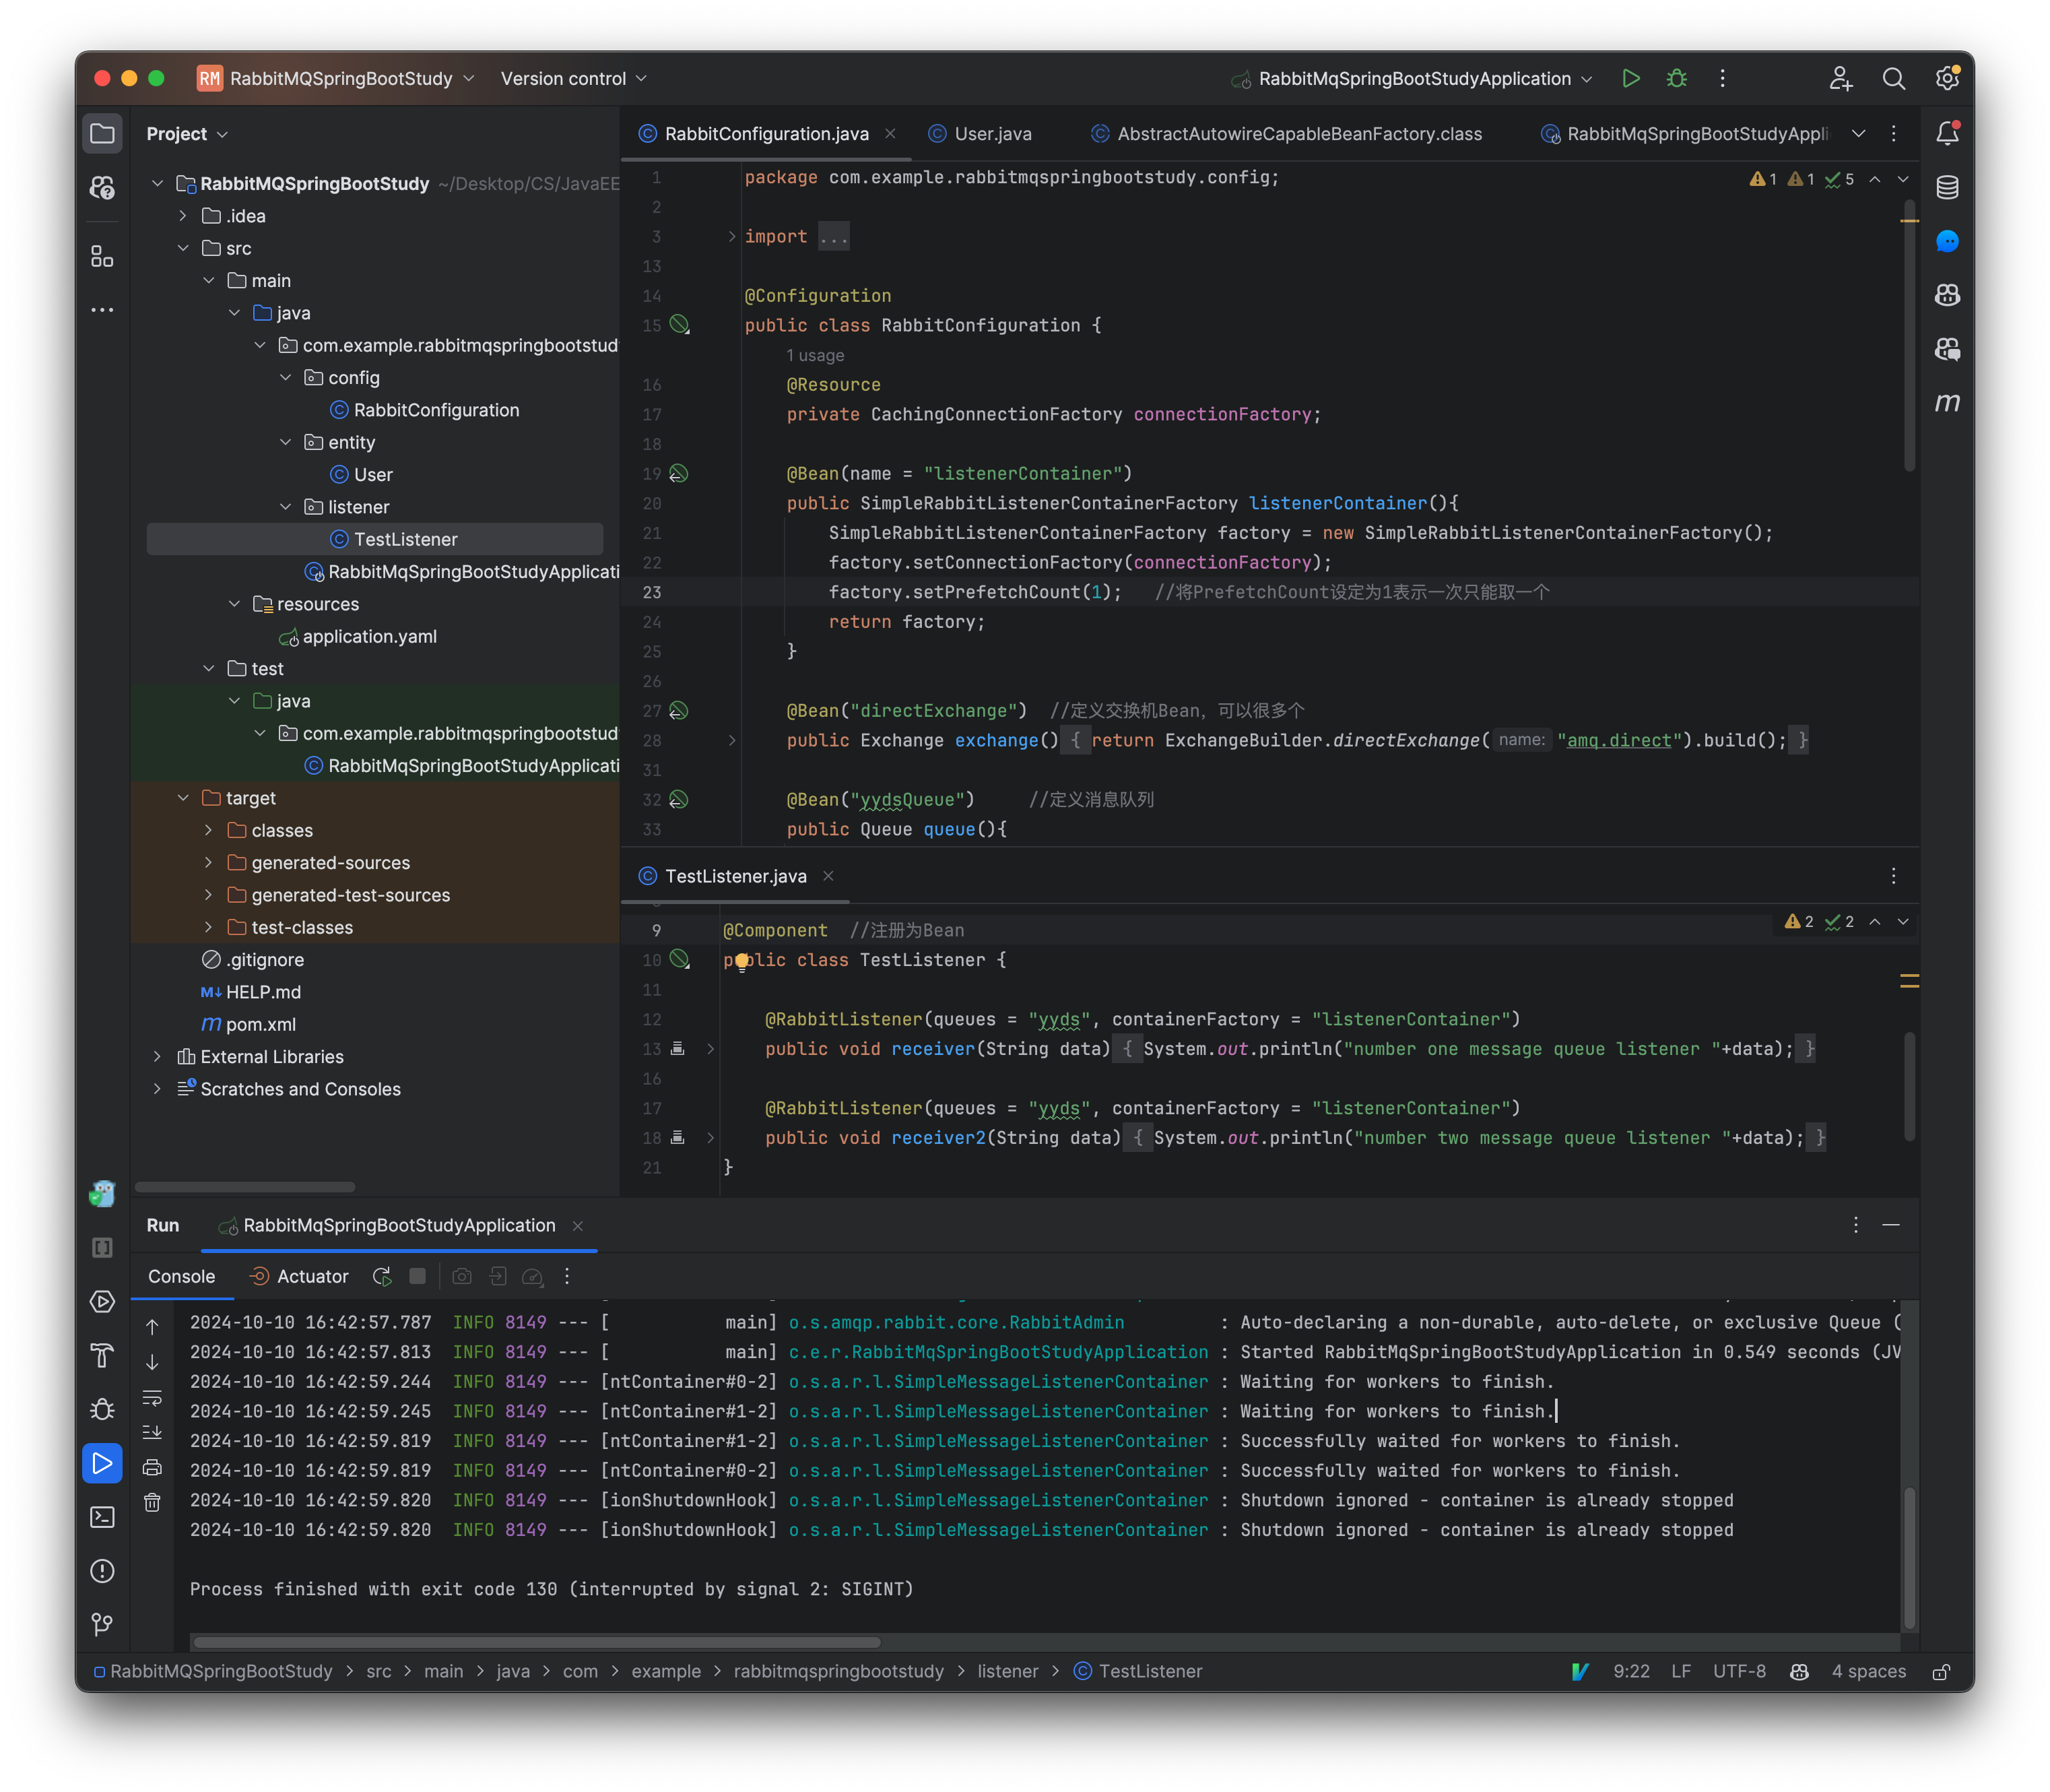Open the Notifications bell
The image size is (2050, 1792).
pyautogui.click(x=1947, y=133)
